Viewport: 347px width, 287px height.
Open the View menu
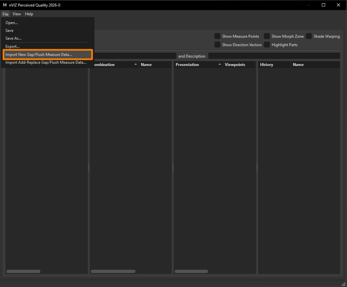click(17, 14)
